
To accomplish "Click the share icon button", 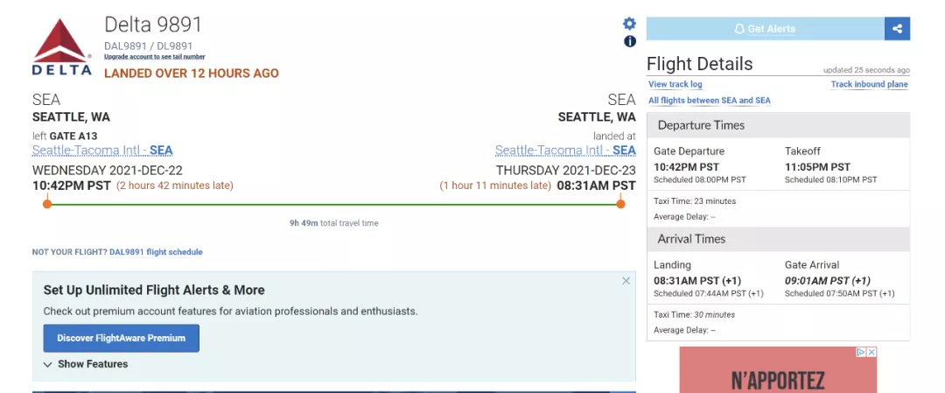I will pos(898,28).
